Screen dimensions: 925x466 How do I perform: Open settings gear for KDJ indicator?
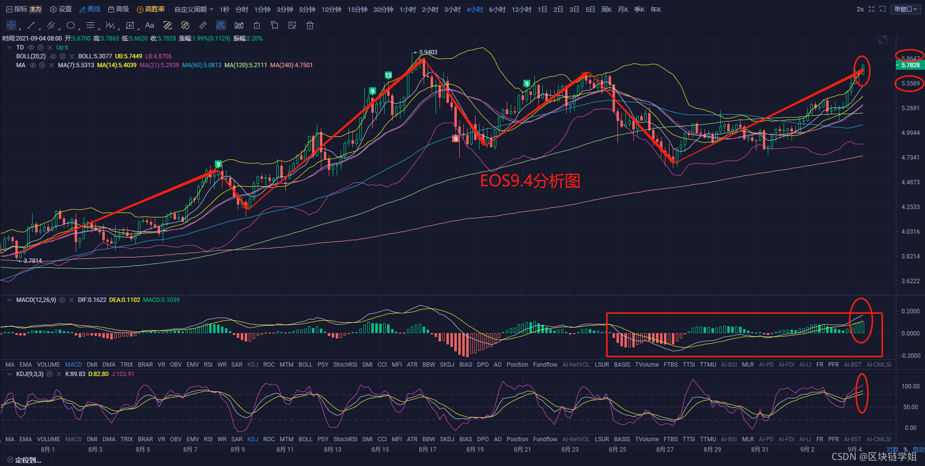coord(49,374)
